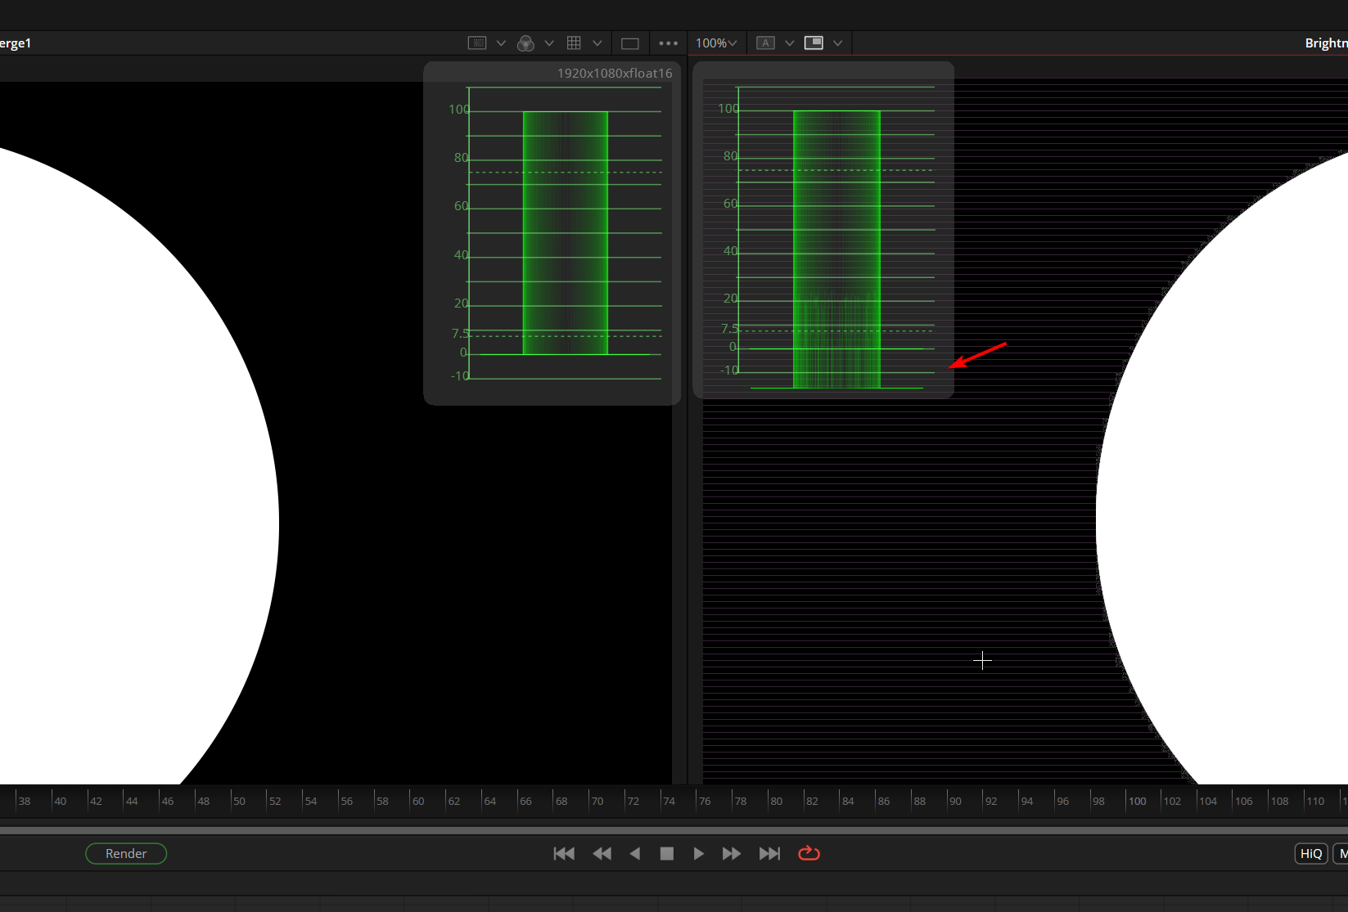Open the left viewer three-dot options menu
The height and width of the screenshot is (912, 1348).
tap(669, 43)
